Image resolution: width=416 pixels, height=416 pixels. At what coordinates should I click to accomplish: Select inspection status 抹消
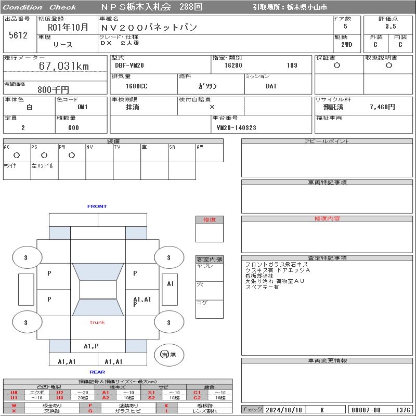[132, 107]
